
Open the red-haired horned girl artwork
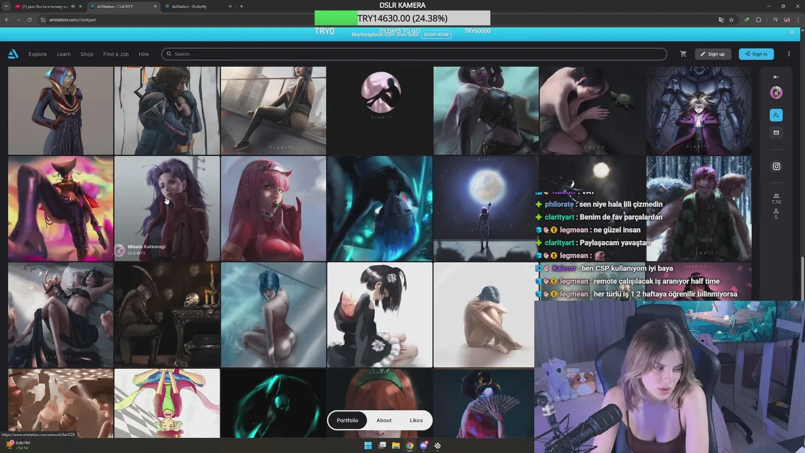[x=274, y=208]
